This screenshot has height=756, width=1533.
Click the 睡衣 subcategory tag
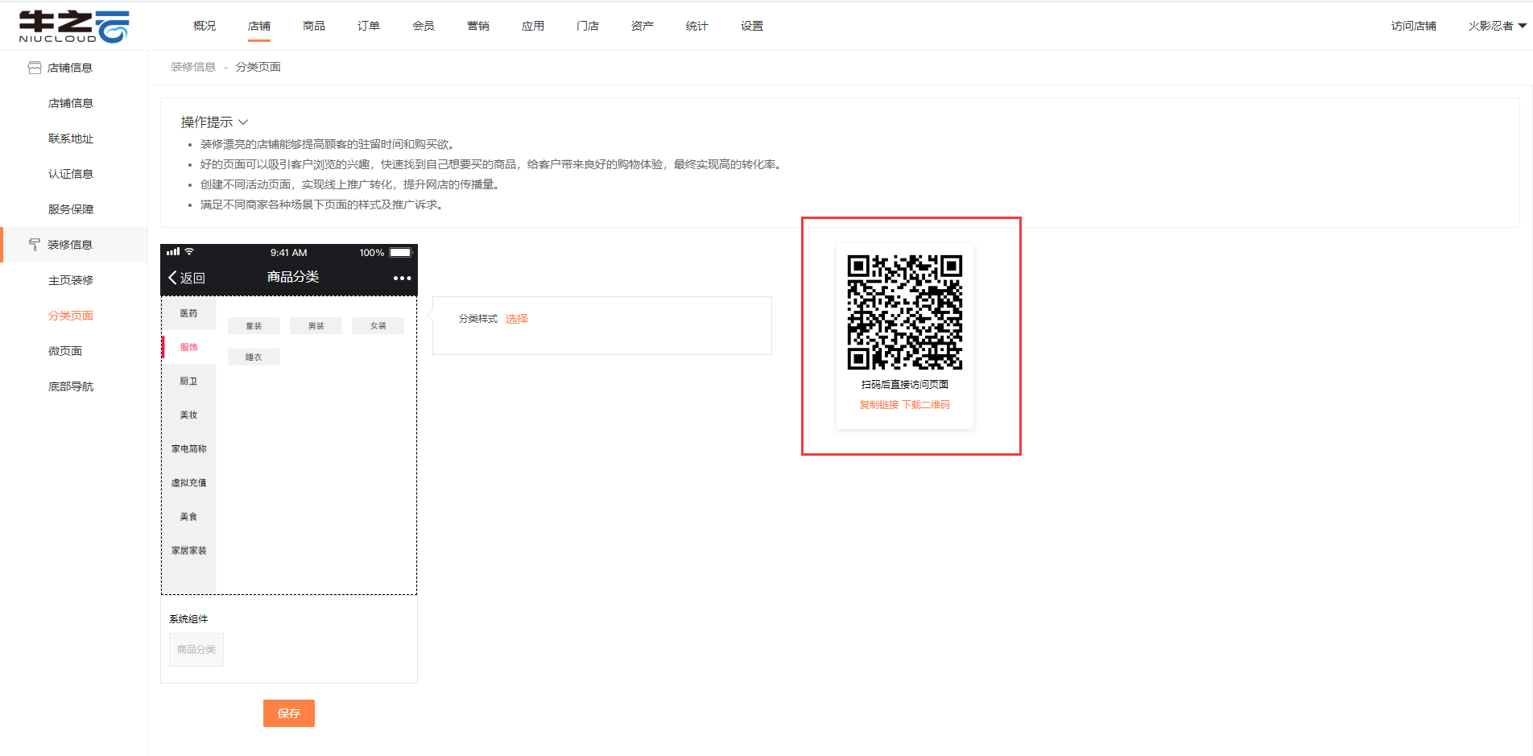pyautogui.click(x=254, y=357)
